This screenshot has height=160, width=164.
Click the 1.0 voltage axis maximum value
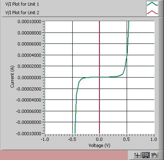[154, 139]
